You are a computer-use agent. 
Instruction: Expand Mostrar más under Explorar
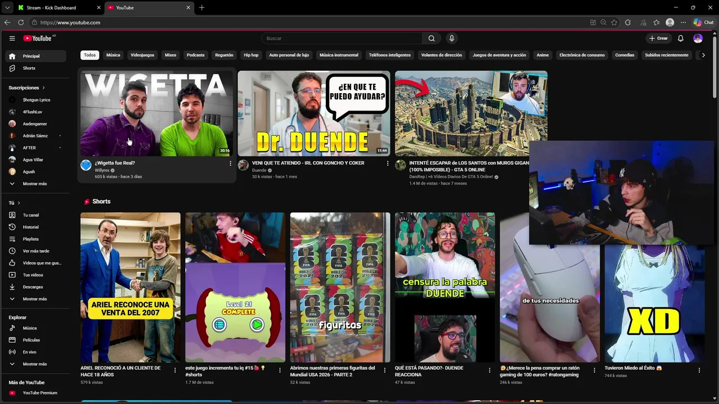(x=36, y=364)
